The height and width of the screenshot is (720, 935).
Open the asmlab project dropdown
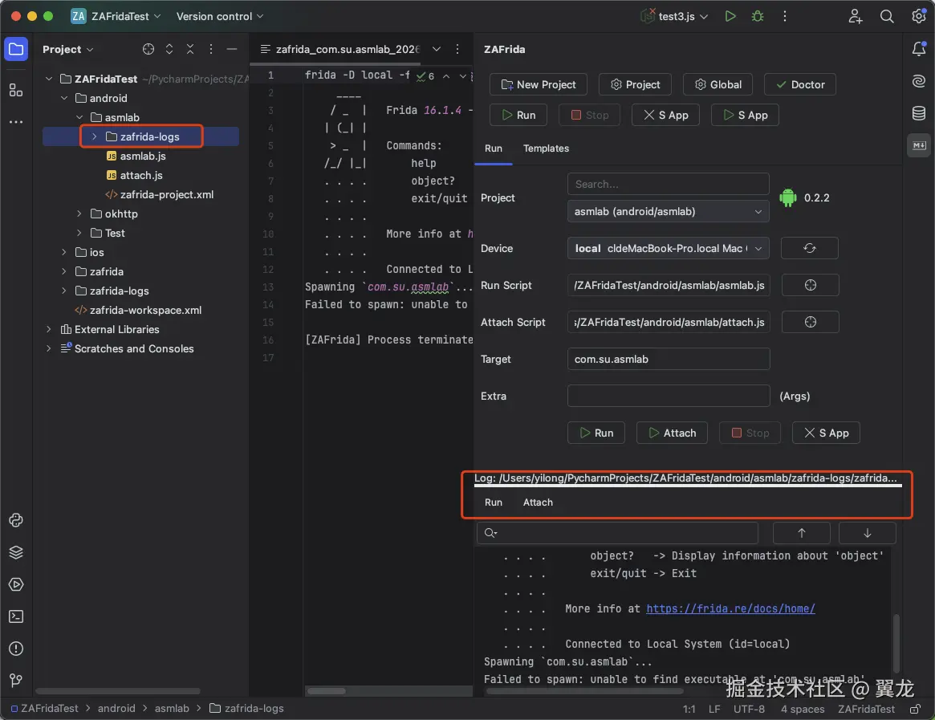pos(668,212)
